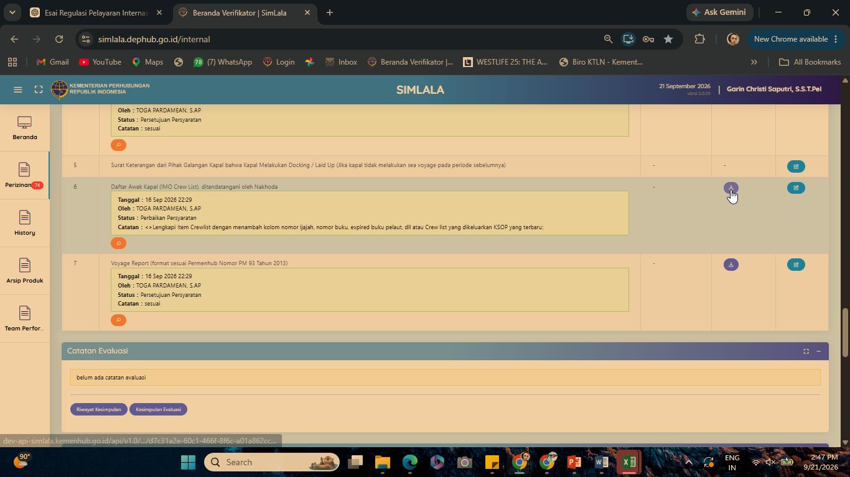Show more bookmarks chevron
This screenshot has height=477, width=850.
tap(754, 62)
